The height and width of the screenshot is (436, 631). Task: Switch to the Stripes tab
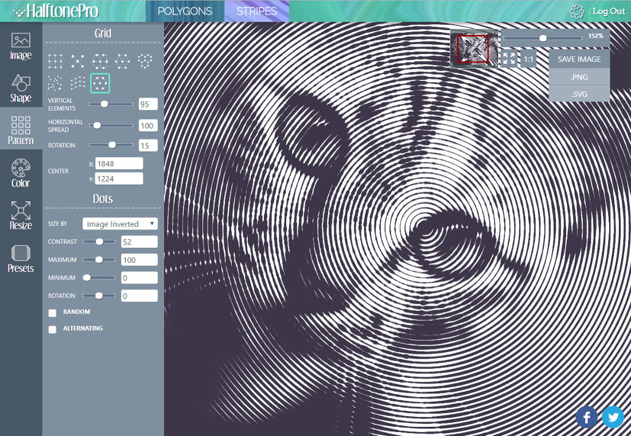(x=257, y=11)
